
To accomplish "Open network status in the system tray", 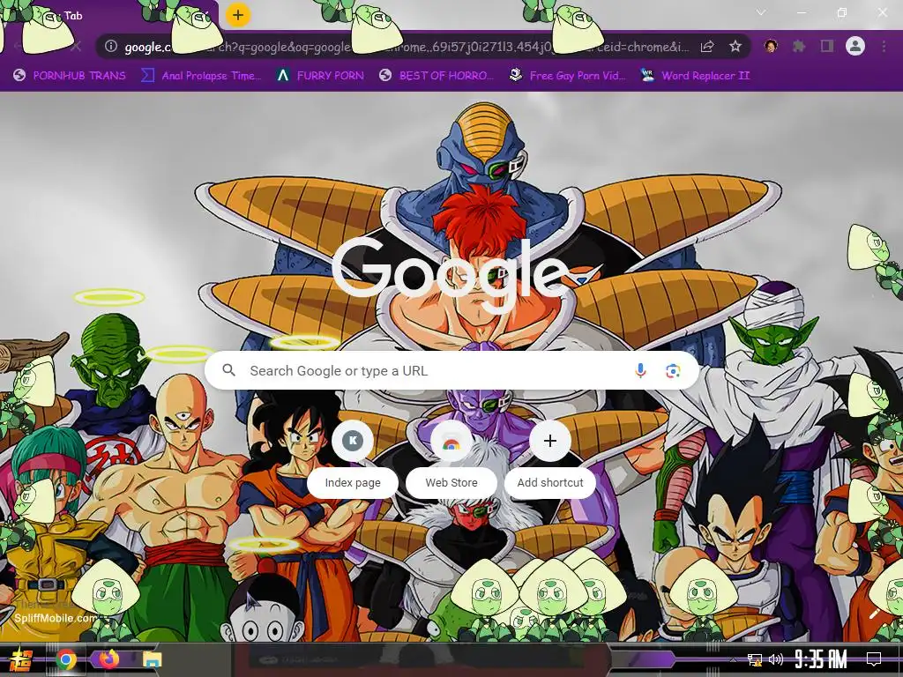I will click(755, 659).
